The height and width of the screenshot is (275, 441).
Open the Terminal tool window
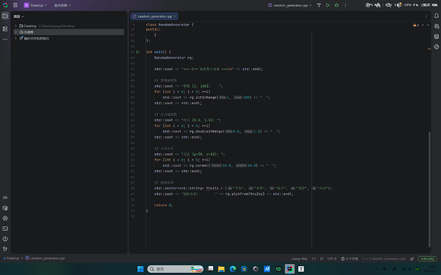pyautogui.click(x=5, y=228)
